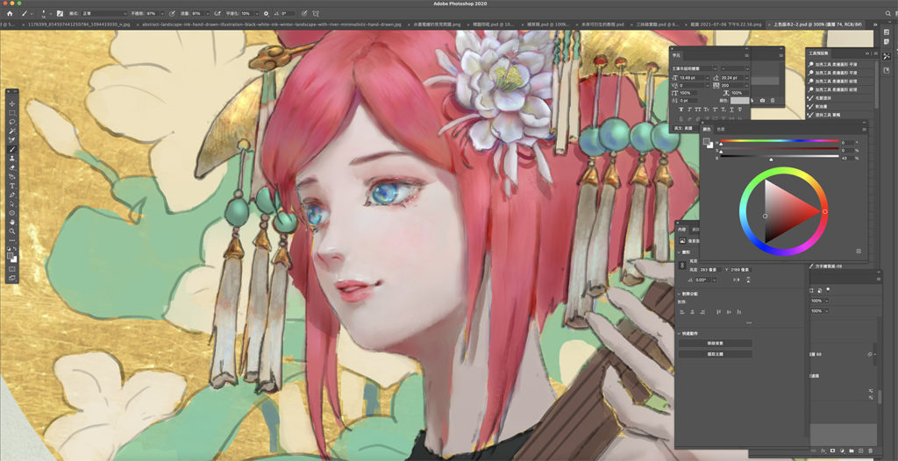Viewport: 898px width, 461px height.
Task: Toggle symmetry paint butterfly icon
Action: coord(316,13)
